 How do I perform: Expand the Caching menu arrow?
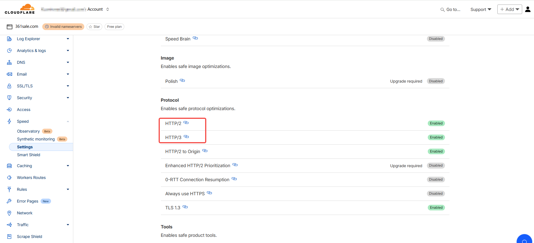click(68, 166)
